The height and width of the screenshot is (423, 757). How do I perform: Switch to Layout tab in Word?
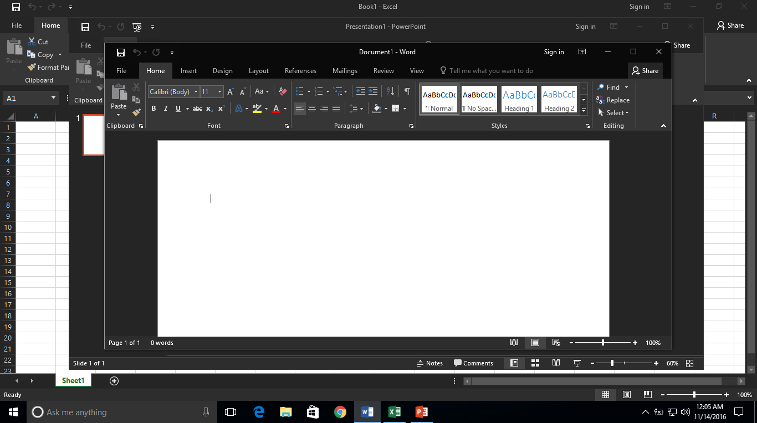coord(258,71)
